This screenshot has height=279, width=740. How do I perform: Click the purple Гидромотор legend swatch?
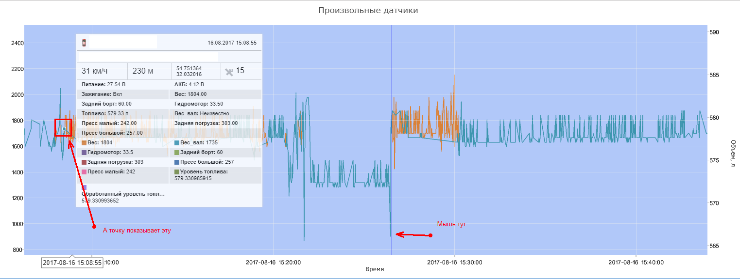(x=84, y=153)
